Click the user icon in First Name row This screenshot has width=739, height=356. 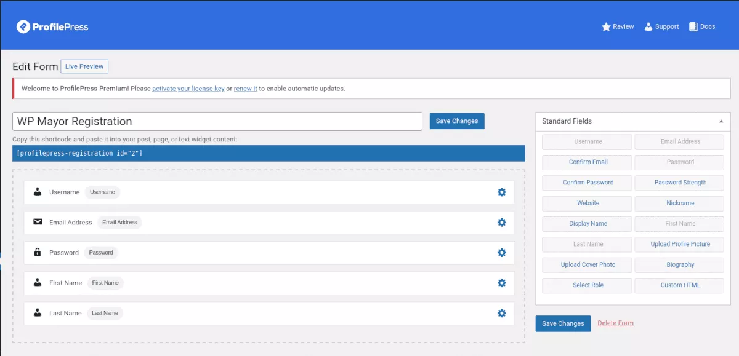pyautogui.click(x=38, y=283)
